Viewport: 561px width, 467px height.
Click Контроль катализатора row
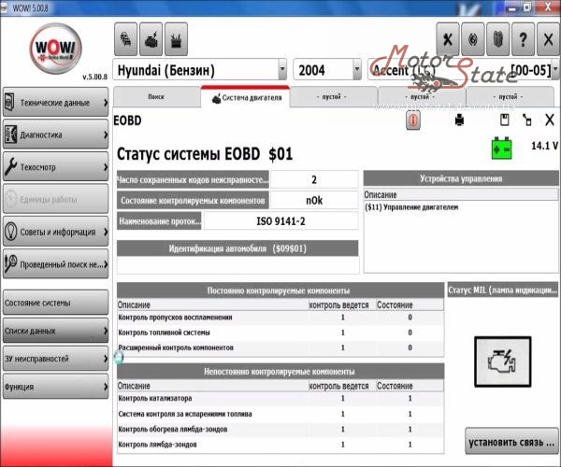280,399
